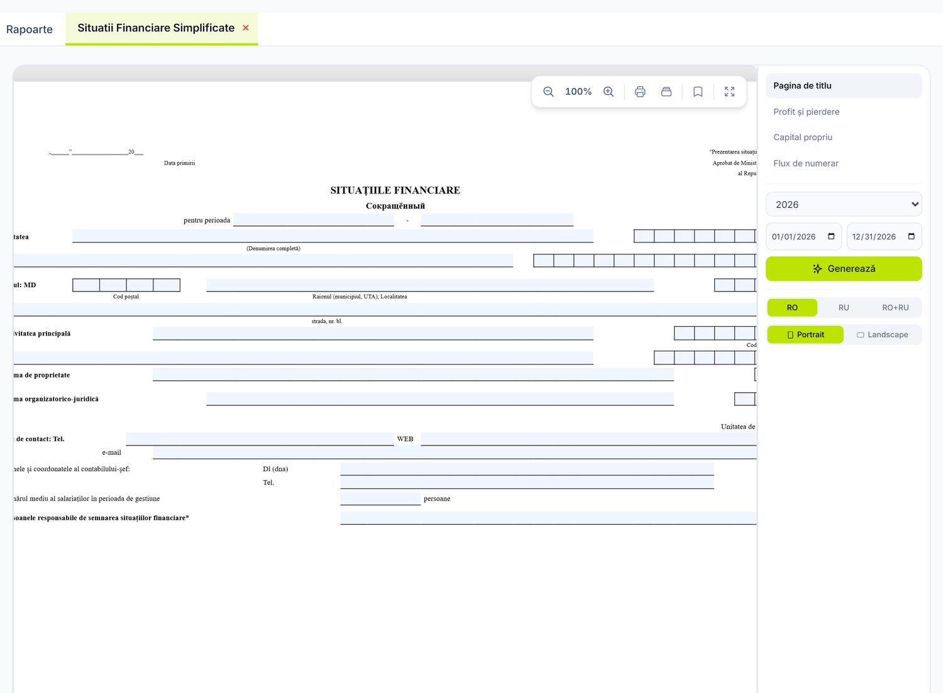The width and height of the screenshot is (943, 693).
Task: Click the end date field 12/31/2026
Action: pyautogui.click(x=884, y=236)
